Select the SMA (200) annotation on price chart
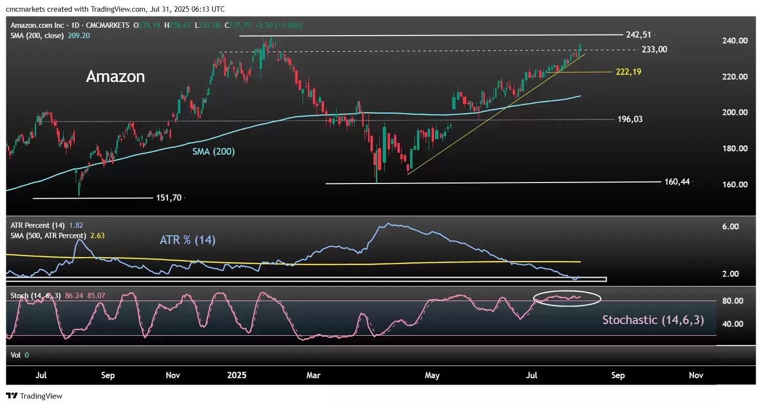The width and height of the screenshot is (762, 406). [214, 151]
